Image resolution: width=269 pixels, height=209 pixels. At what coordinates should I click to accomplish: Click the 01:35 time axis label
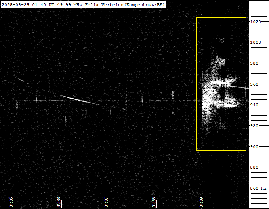pyautogui.click(x=11, y=202)
